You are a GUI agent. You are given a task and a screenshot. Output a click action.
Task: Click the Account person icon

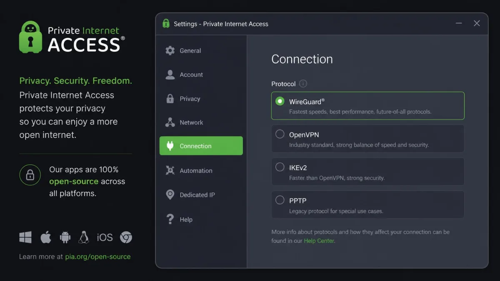(x=170, y=75)
